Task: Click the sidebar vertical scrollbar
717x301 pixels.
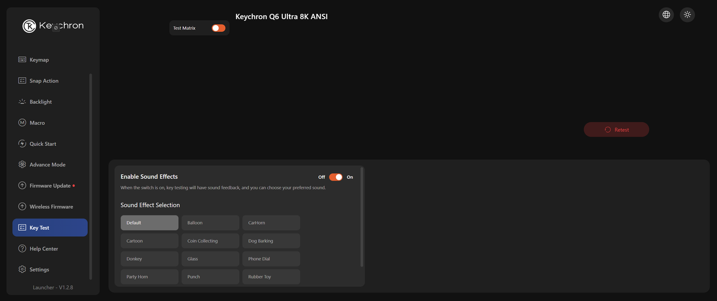Action: [91, 176]
